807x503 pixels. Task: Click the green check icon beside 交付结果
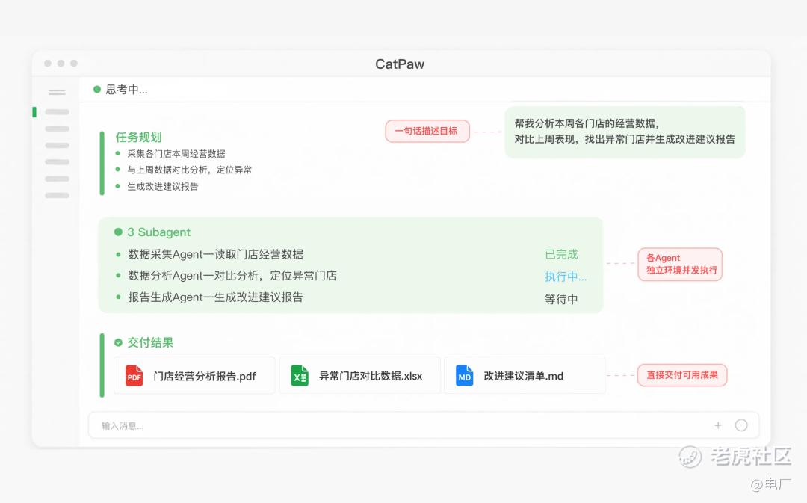[118, 342]
